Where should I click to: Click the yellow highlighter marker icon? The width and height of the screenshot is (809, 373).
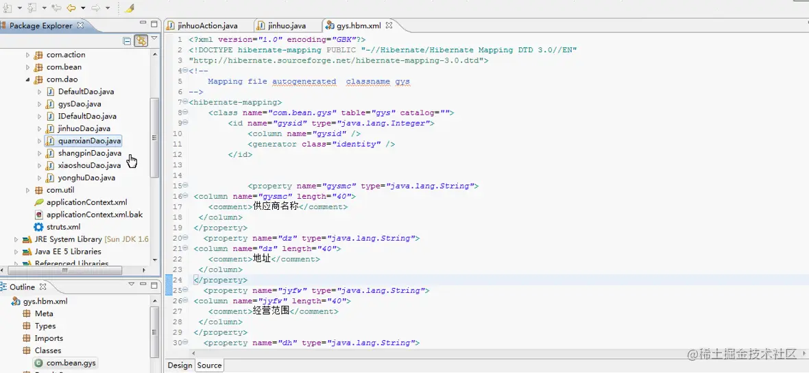(x=130, y=8)
